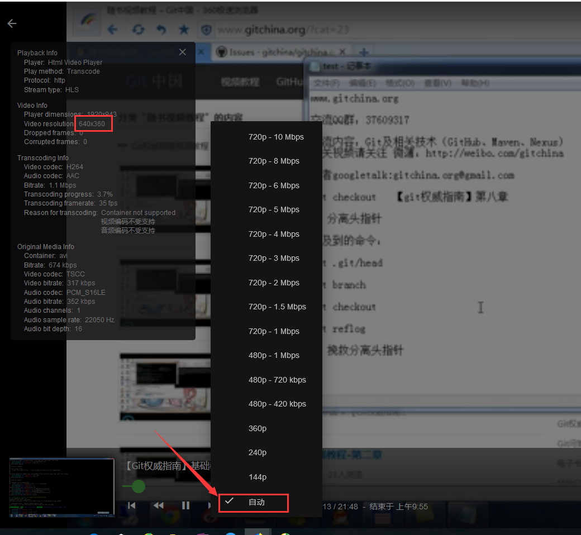Click the 'Playback Info' heading
The height and width of the screenshot is (535, 581).
pyautogui.click(x=37, y=53)
